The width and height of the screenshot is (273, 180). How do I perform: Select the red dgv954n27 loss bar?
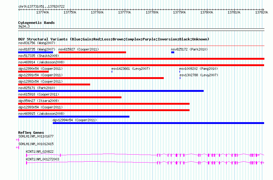[104, 104]
